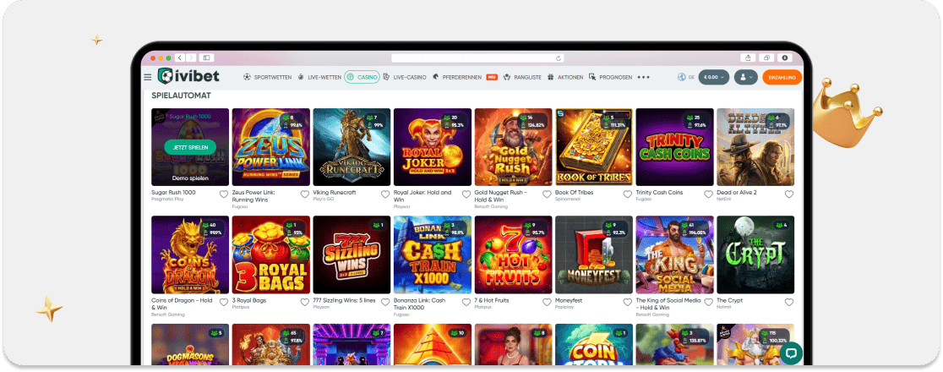The width and height of the screenshot is (943, 372).
Task: Open the Gold Nugget Rush game thumbnail
Action: point(513,147)
